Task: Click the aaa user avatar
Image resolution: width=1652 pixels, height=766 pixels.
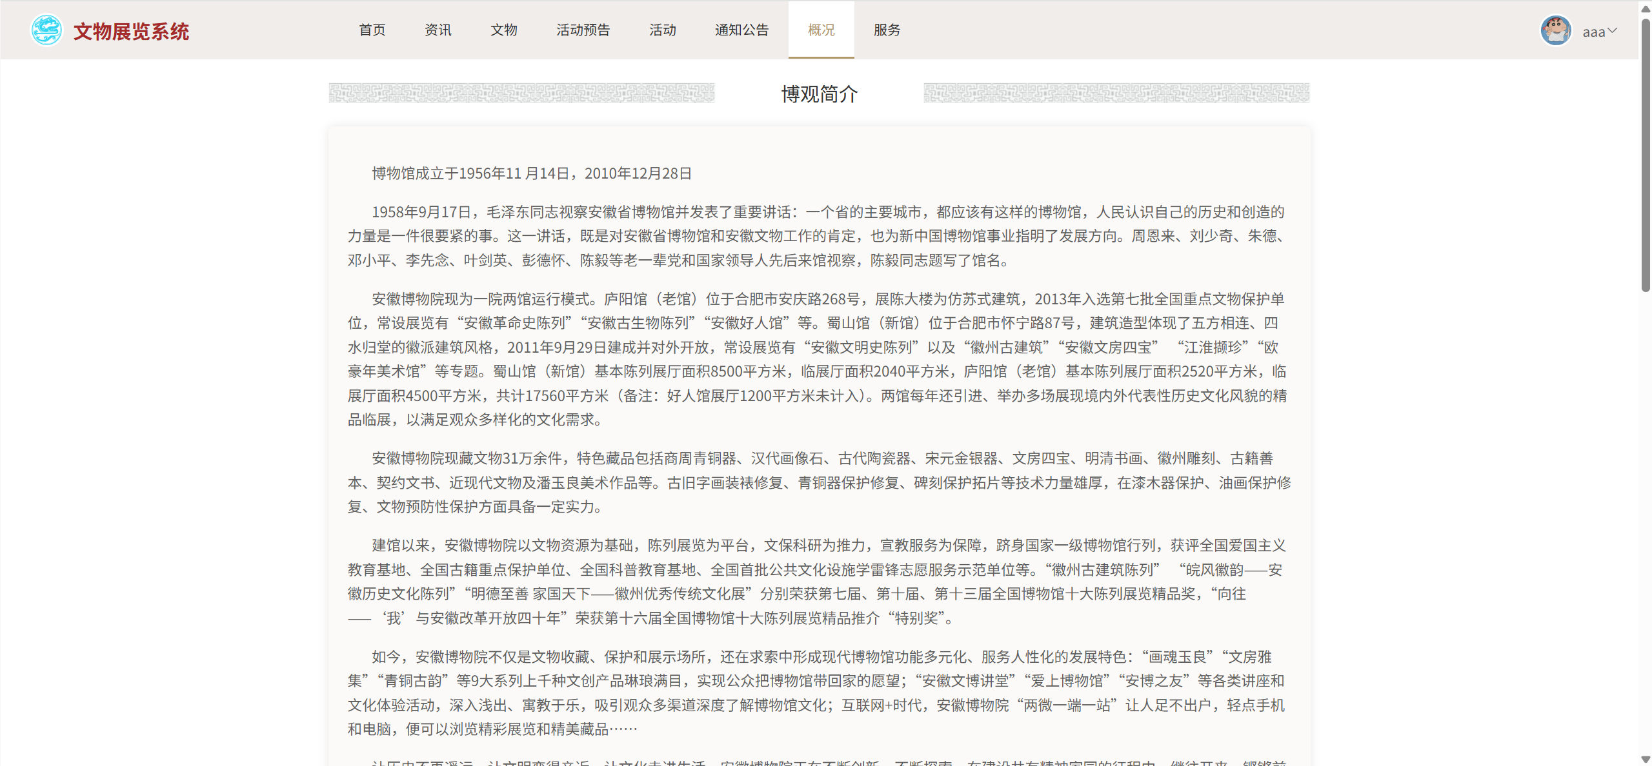Action: pos(1555,30)
